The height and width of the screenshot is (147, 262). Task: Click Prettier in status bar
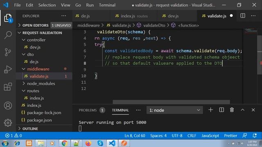click(230, 136)
